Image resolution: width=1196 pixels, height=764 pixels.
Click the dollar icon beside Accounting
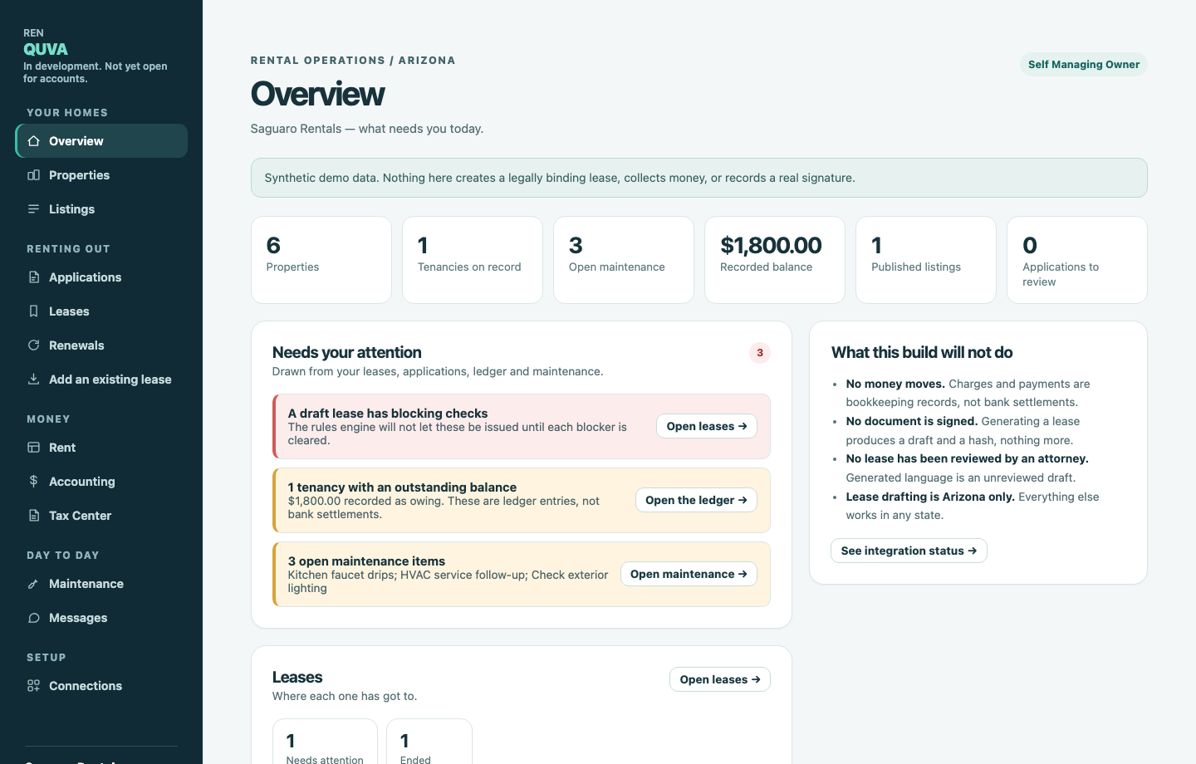[x=33, y=482]
